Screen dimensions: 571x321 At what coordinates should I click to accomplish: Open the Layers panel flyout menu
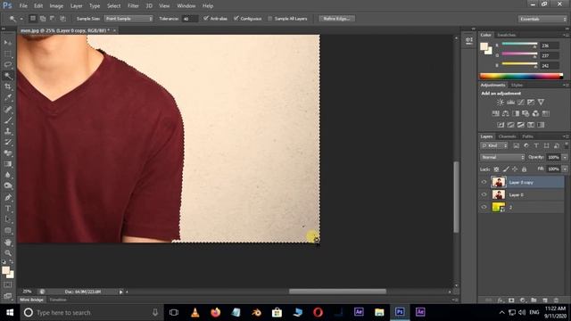tap(566, 136)
